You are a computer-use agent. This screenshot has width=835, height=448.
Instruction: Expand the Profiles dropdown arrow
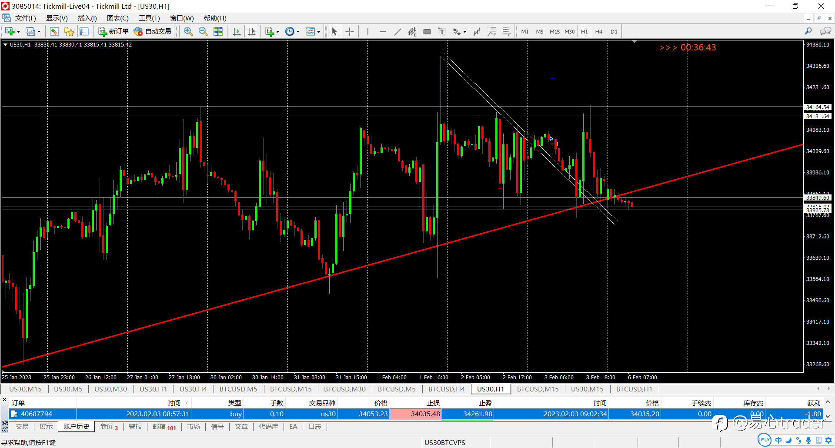pyautogui.click(x=39, y=32)
